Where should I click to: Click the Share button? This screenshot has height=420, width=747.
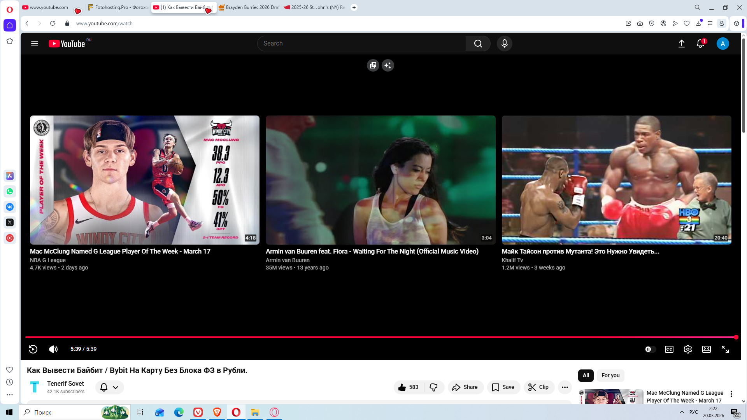click(465, 387)
